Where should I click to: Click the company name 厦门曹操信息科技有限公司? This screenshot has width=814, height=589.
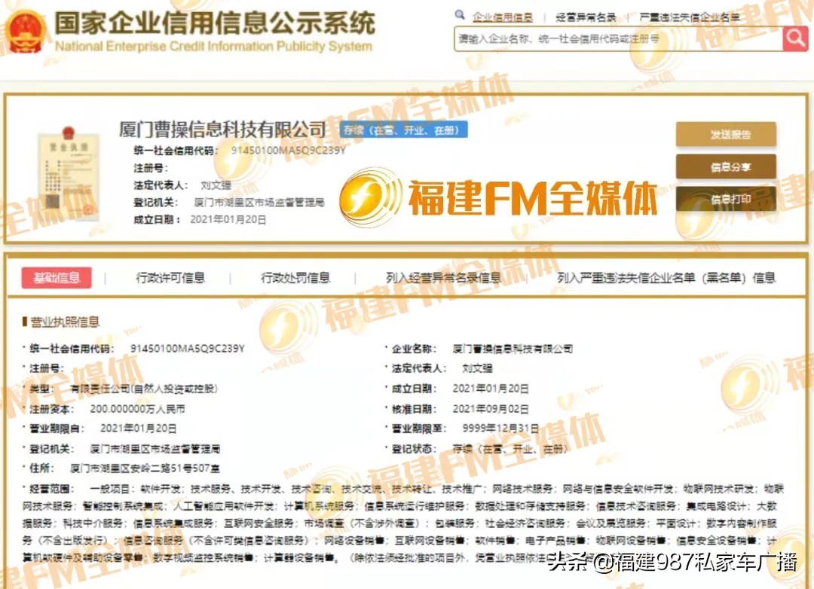click(x=224, y=129)
